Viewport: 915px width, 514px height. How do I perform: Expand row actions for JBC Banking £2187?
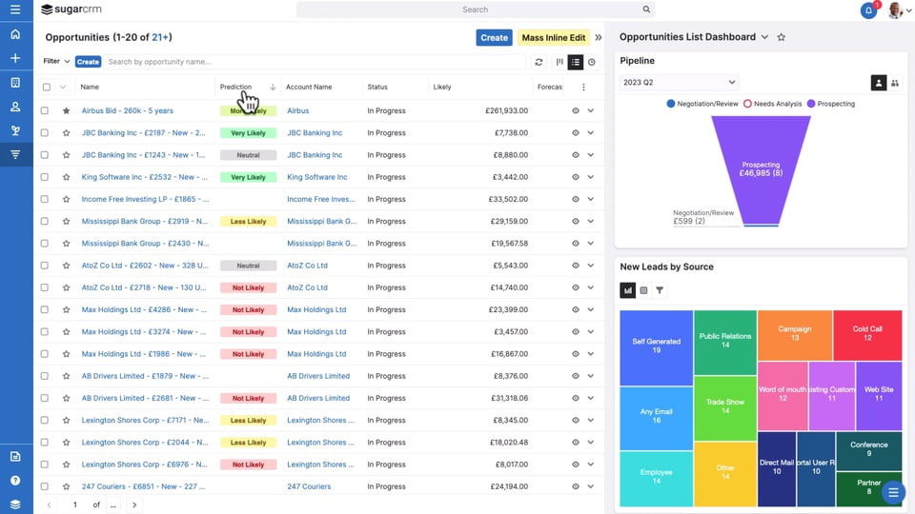tap(591, 133)
